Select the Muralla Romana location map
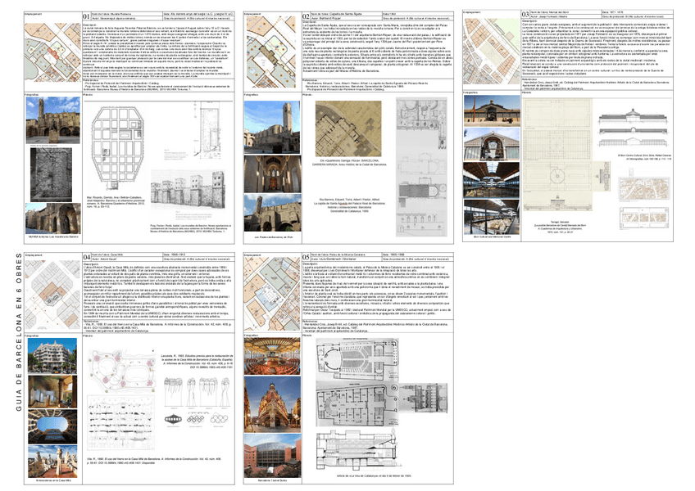This screenshot has width=695, height=491. [49, 51]
